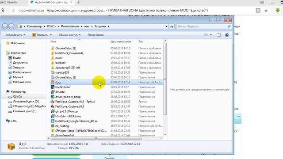Click the Explorer forward navigation arrow
Screen dimensions: 283x159
click(11, 26)
